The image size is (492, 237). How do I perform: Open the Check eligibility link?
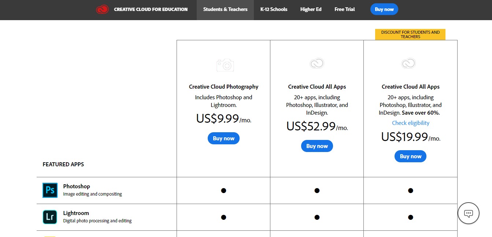[410, 123]
